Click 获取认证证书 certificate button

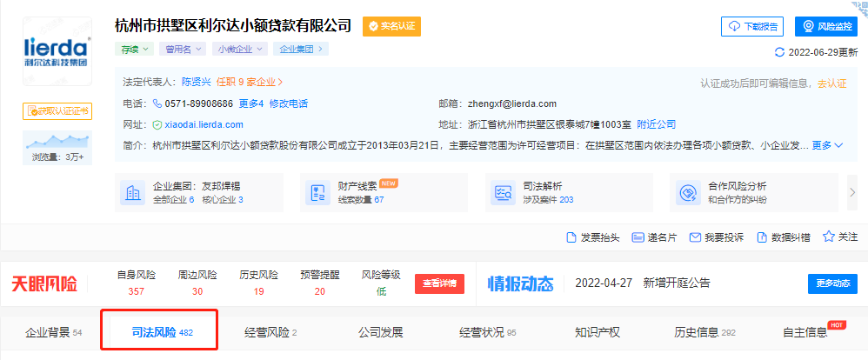click(57, 111)
